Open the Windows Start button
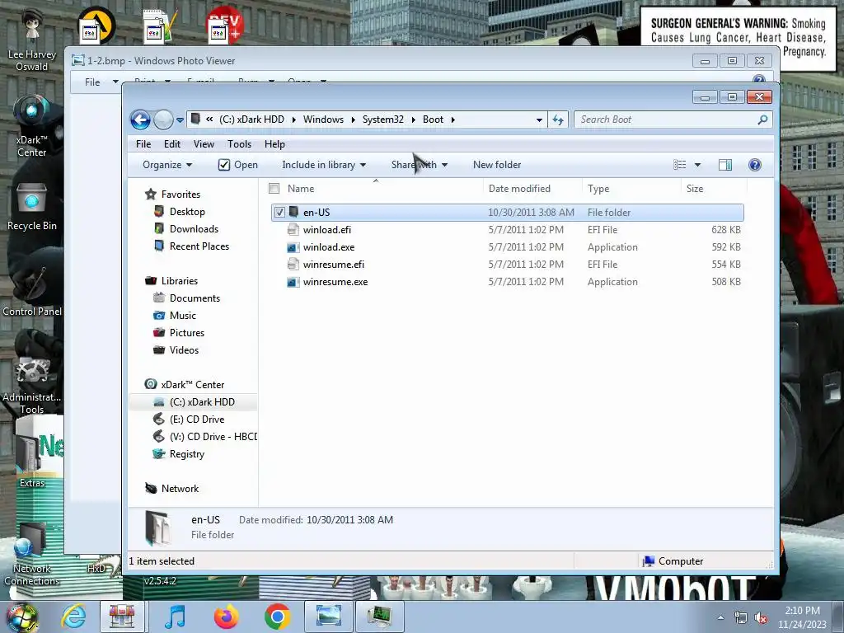This screenshot has width=844, height=633. pyautogui.click(x=22, y=617)
